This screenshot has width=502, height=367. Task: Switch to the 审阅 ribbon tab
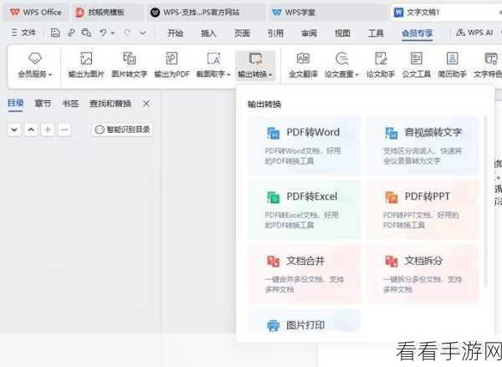[309, 33]
